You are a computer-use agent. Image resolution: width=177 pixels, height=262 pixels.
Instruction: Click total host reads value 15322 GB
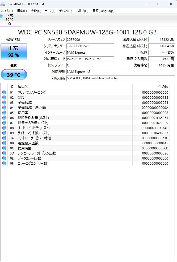[161, 40]
